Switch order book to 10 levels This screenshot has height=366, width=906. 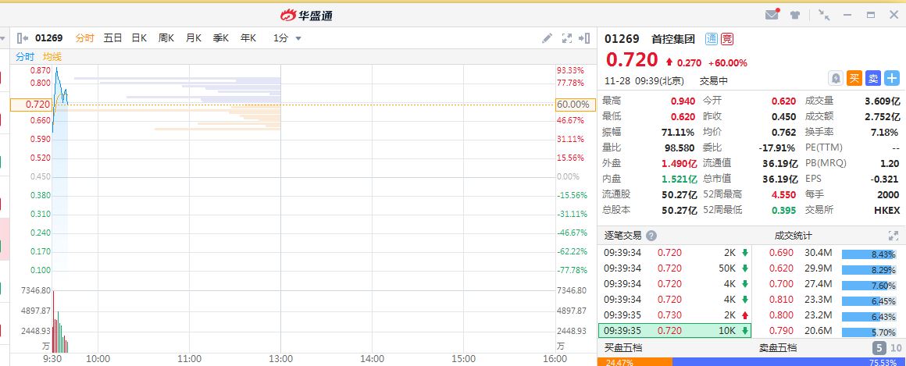coord(895,348)
